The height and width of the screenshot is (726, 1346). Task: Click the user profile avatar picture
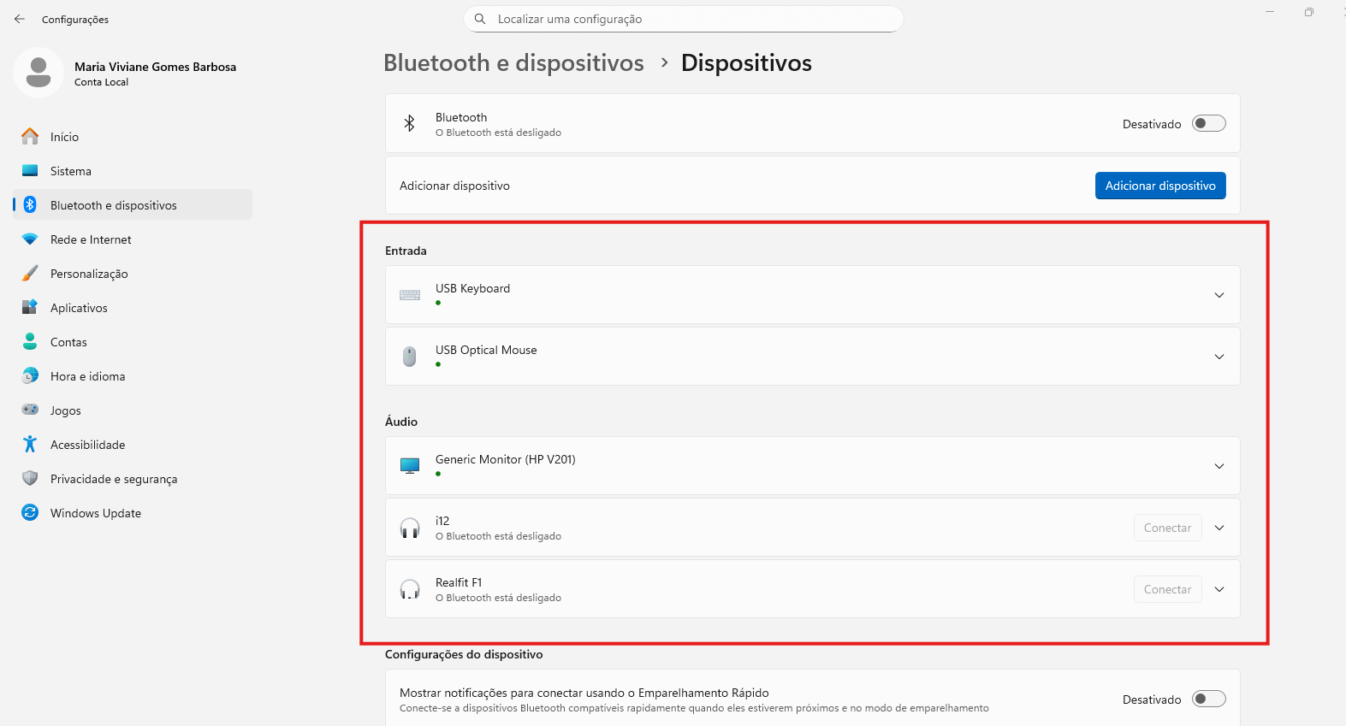coord(39,73)
